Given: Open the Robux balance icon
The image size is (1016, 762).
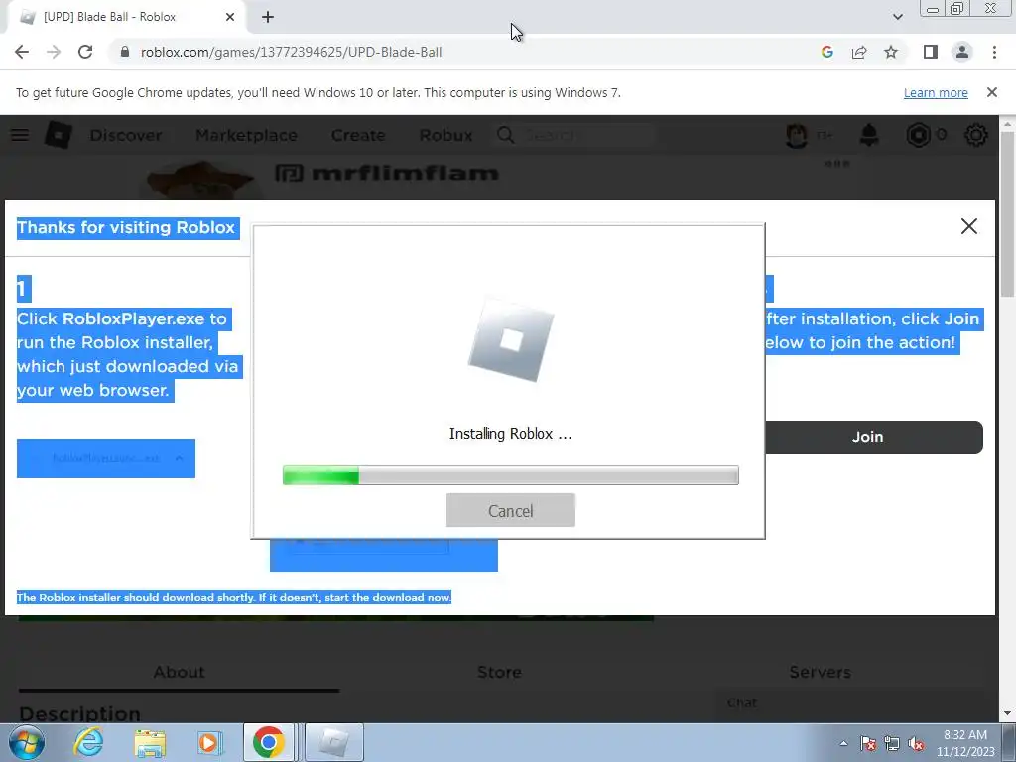Looking at the screenshot, I should point(918,135).
